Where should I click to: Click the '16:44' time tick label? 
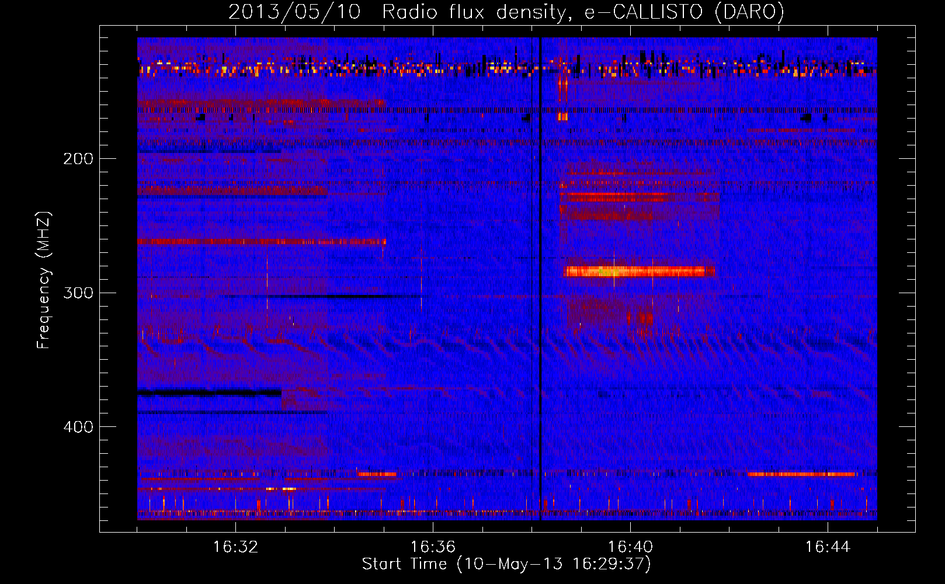click(x=828, y=547)
